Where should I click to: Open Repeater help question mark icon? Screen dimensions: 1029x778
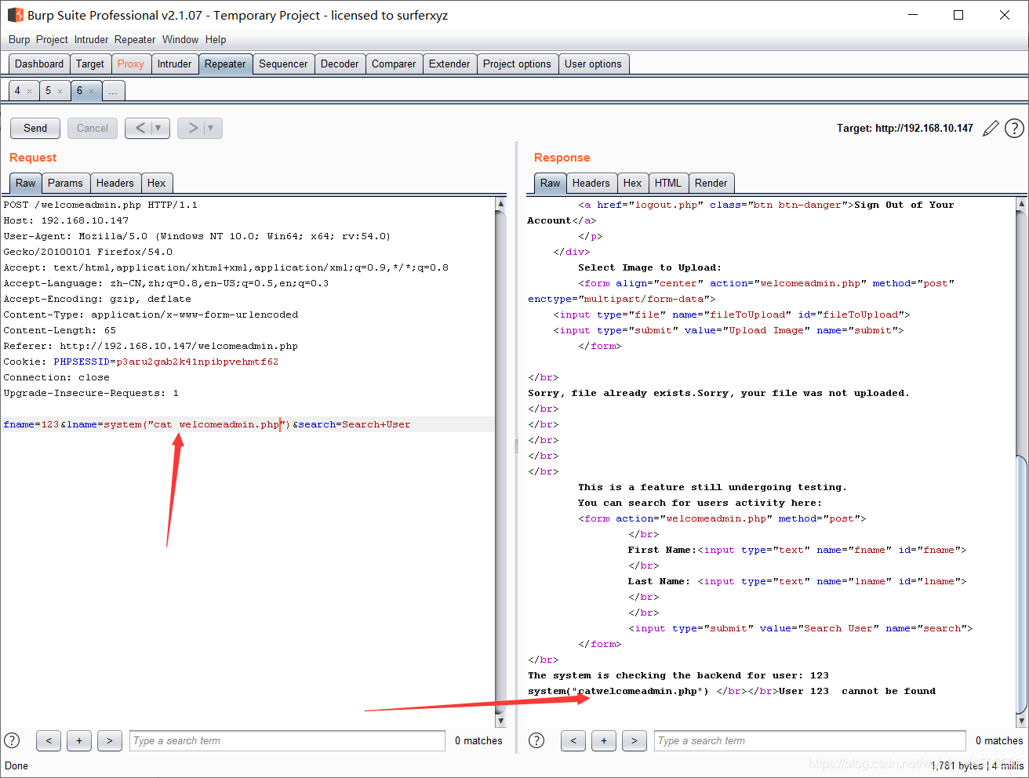coord(1014,128)
